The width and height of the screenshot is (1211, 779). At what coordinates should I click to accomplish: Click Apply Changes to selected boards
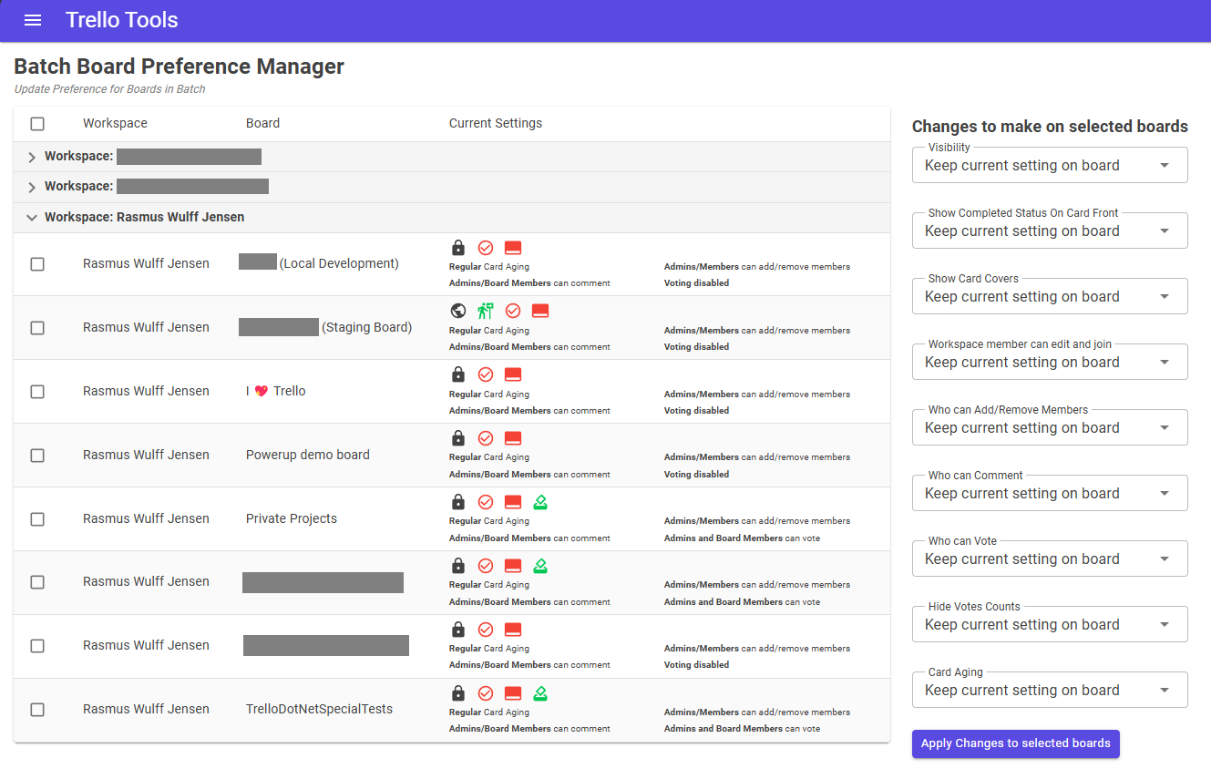(x=1015, y=743)
